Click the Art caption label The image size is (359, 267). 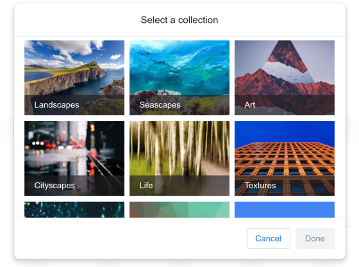click(250, 105)
